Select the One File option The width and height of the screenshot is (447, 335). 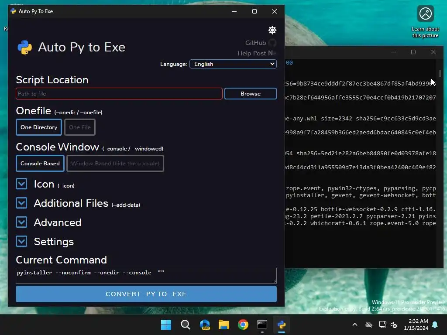80,127
